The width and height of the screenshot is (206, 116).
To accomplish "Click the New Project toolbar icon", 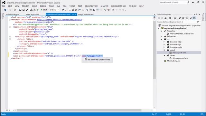I will [15, 10].
